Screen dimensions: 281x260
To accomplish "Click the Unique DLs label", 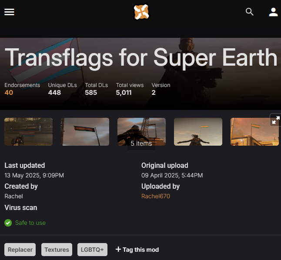I will (x=62, y=85).
